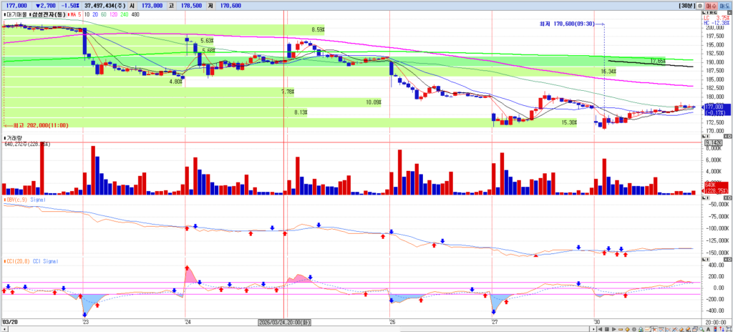Click the L icon above price axis
The height and width of the screenshot is (332, 733).
tap(704, 13)
